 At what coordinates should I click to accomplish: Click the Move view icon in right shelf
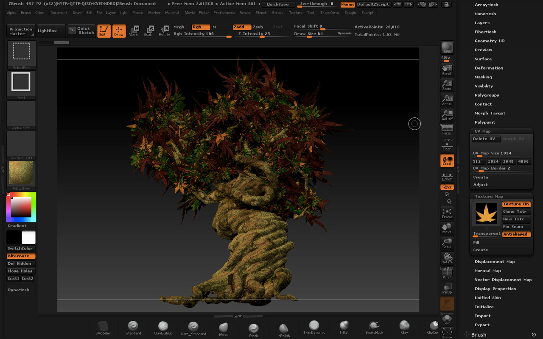(447, 228)
